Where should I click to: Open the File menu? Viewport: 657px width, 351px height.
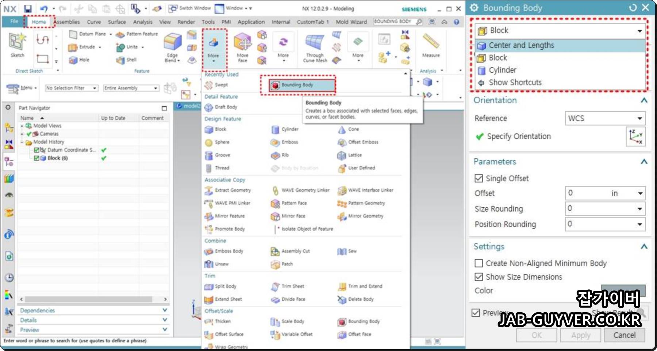14,22
